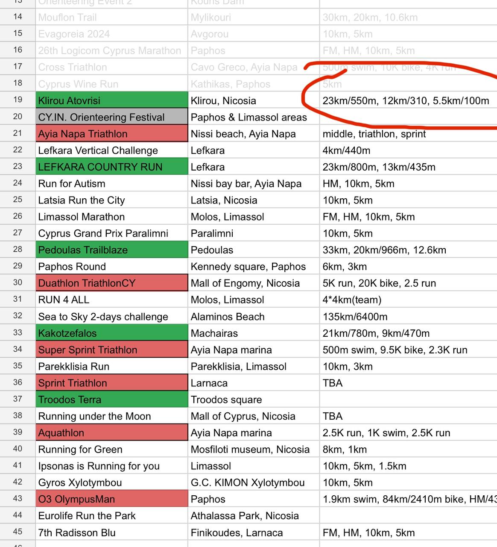Select the Pedoulas Trailblaze green cell

[x=111, y=250]
